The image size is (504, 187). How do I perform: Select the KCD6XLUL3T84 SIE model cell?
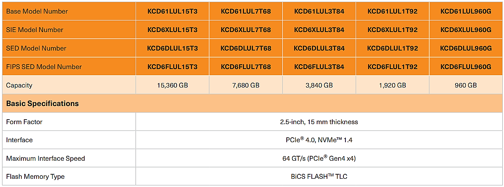point(319,30)
